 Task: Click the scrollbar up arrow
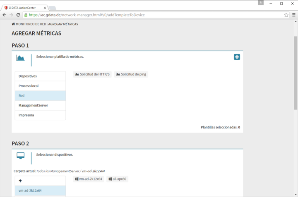pos(296,21)
